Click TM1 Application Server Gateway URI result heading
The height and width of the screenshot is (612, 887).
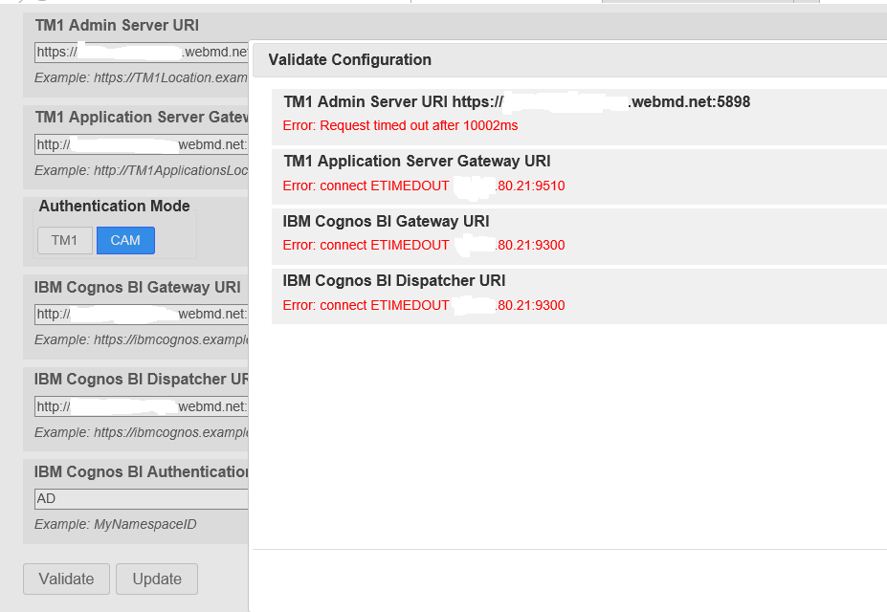[417, 161]
